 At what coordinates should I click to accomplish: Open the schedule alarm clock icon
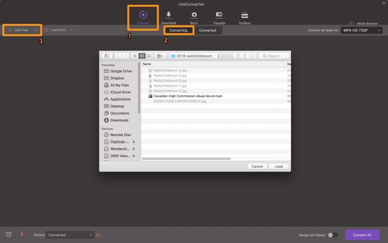[9, 234]
